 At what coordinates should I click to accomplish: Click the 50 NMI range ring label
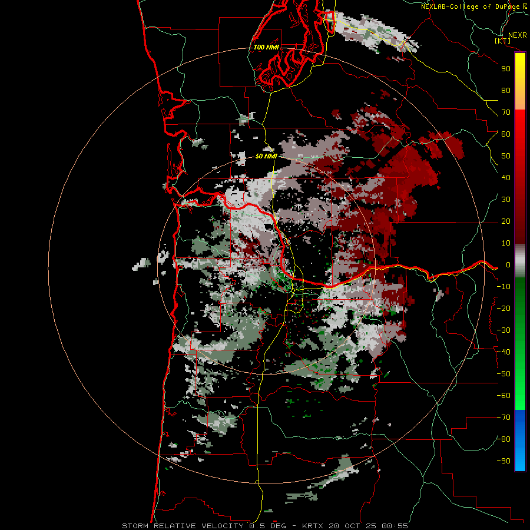[266, 156]
